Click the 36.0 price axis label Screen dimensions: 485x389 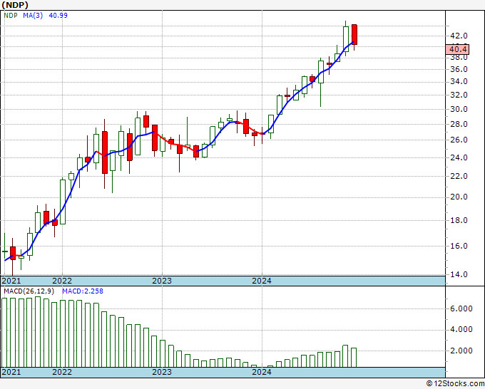[x=459, y=70]
